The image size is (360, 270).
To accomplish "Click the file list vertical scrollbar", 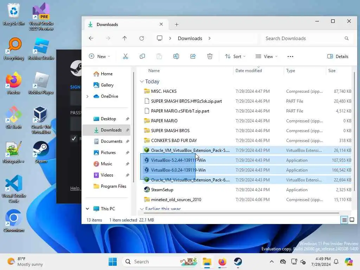I will (x=355, y=131).
